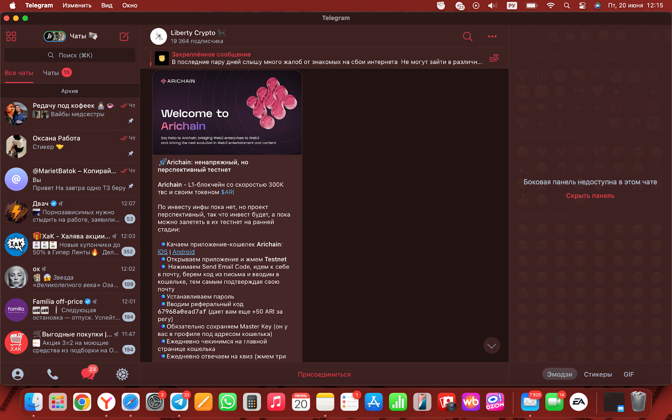Open the chat Редачу под кофеек
672x420 pixels.
tap(70, 114)
